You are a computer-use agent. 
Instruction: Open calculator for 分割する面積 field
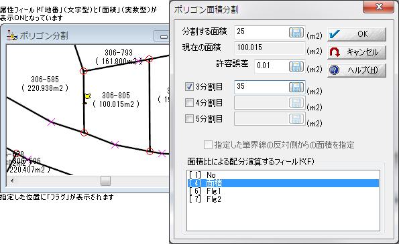click(296, 33)
